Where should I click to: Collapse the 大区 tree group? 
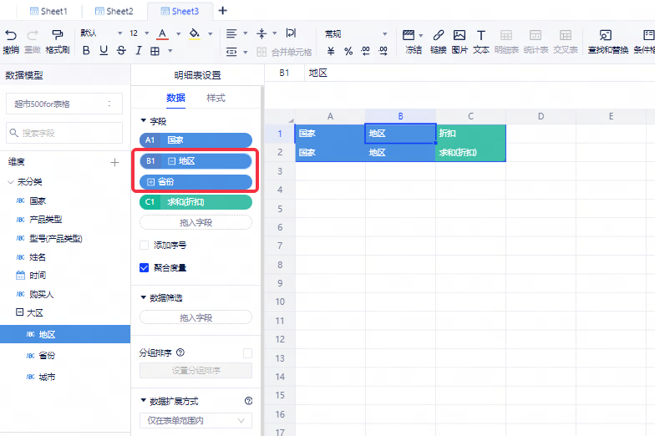point(18,312)
